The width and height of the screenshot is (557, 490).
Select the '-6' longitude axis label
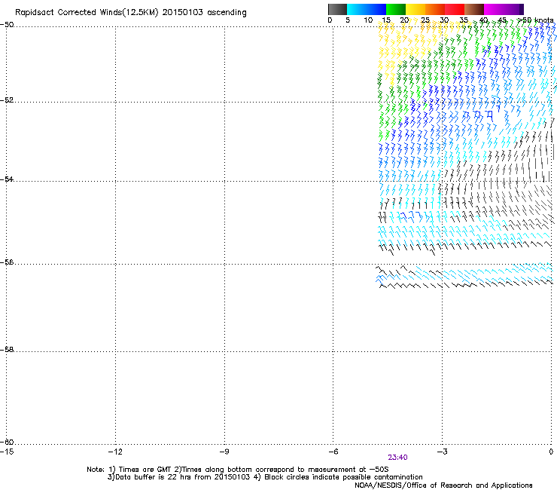click(x=333, y=452)
